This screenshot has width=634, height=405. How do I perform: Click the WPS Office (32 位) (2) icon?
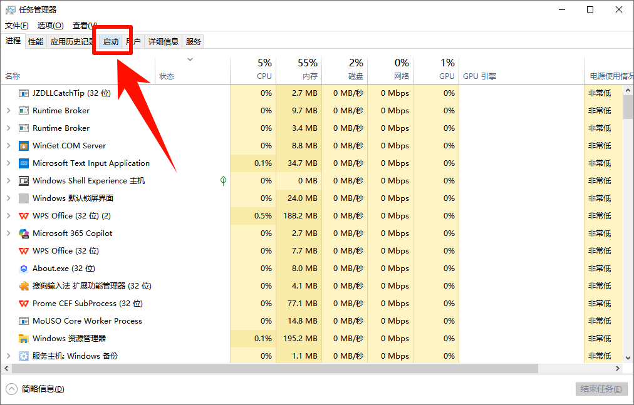coord(24,216)
